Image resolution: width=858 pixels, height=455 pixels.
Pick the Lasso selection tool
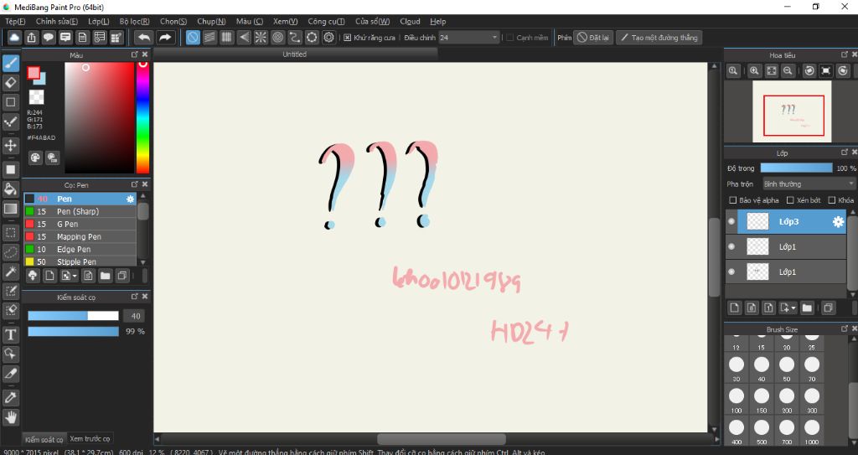10,252
